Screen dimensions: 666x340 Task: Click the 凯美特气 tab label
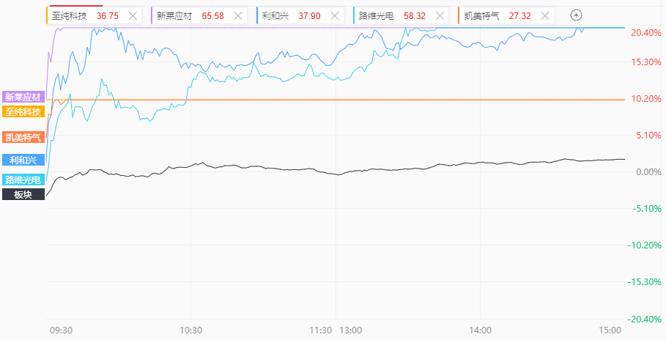tap(482, 15)
